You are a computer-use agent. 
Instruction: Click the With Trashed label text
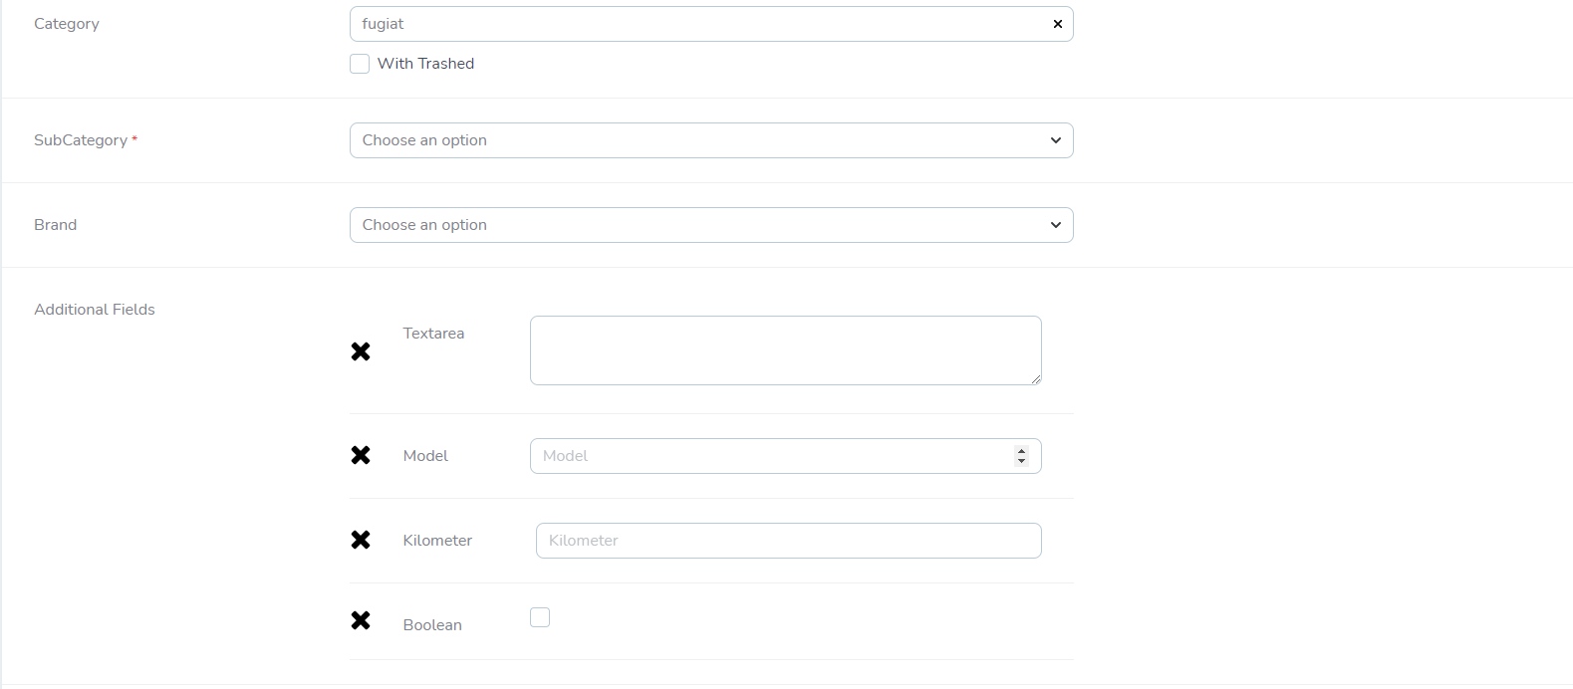pos(425,64)
